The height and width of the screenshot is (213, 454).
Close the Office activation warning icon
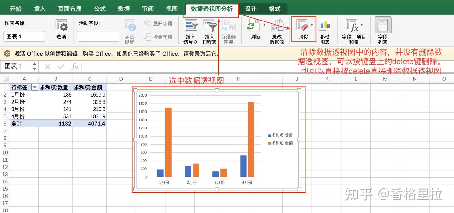[7, 54]
